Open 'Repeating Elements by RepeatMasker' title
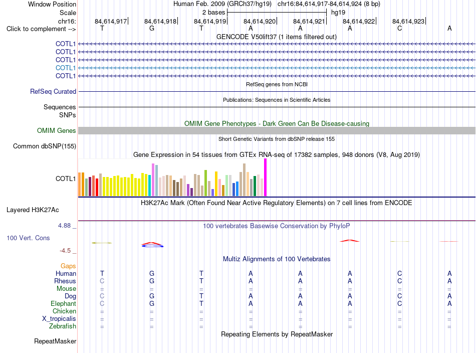This screenshot has width=476, height=353. [277, 334]
